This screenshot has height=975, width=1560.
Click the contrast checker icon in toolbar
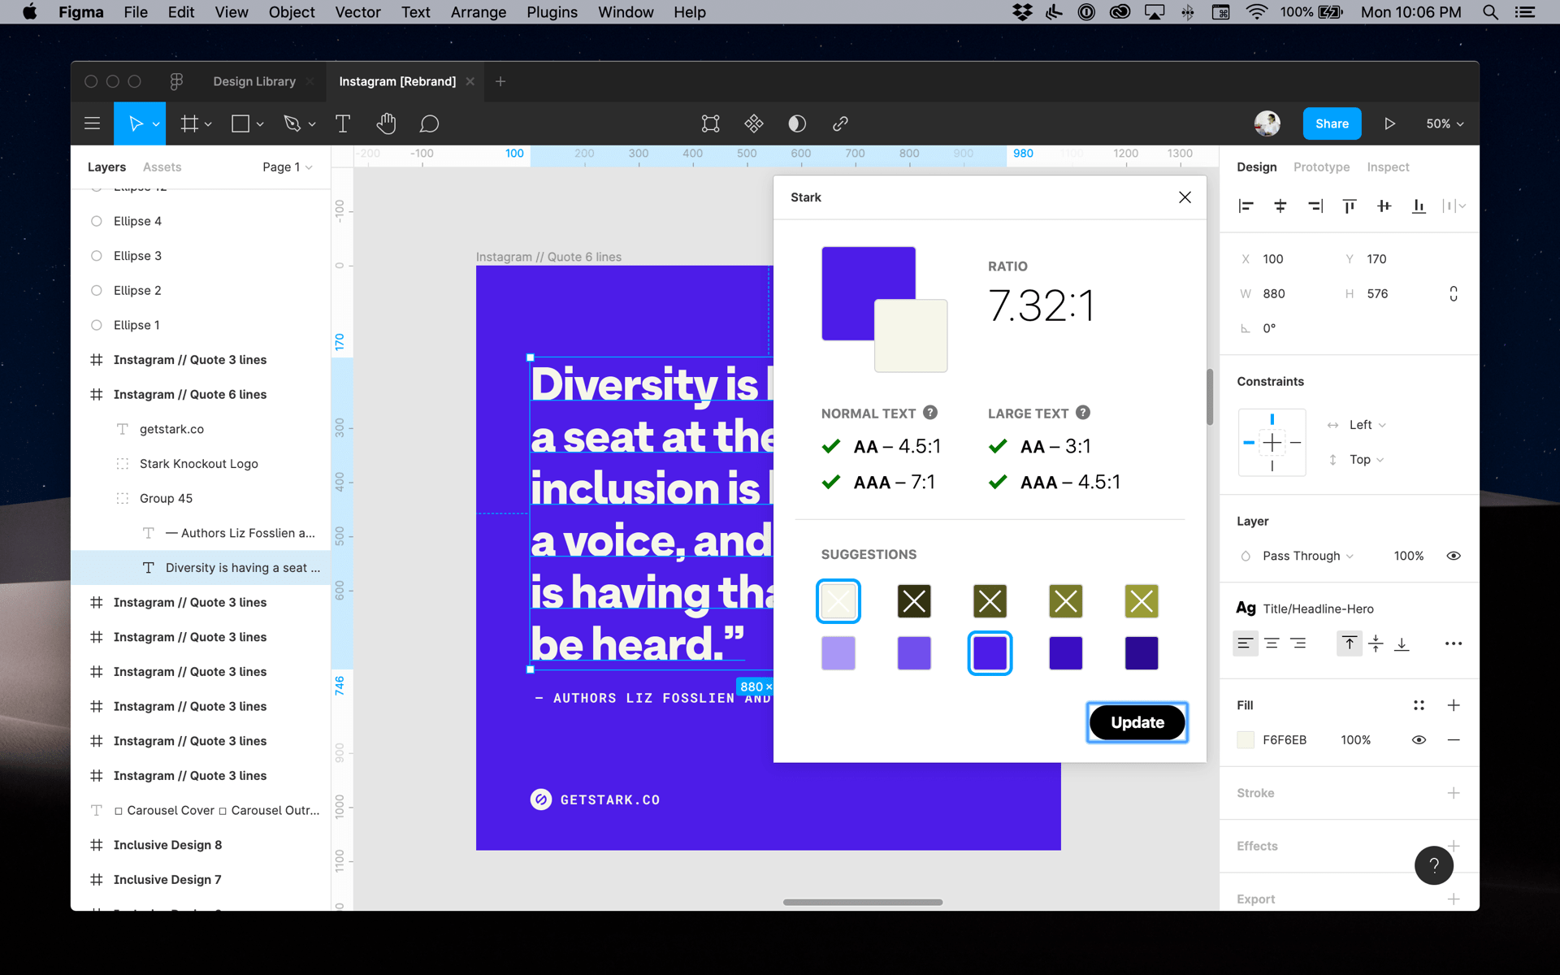[797, 123]
